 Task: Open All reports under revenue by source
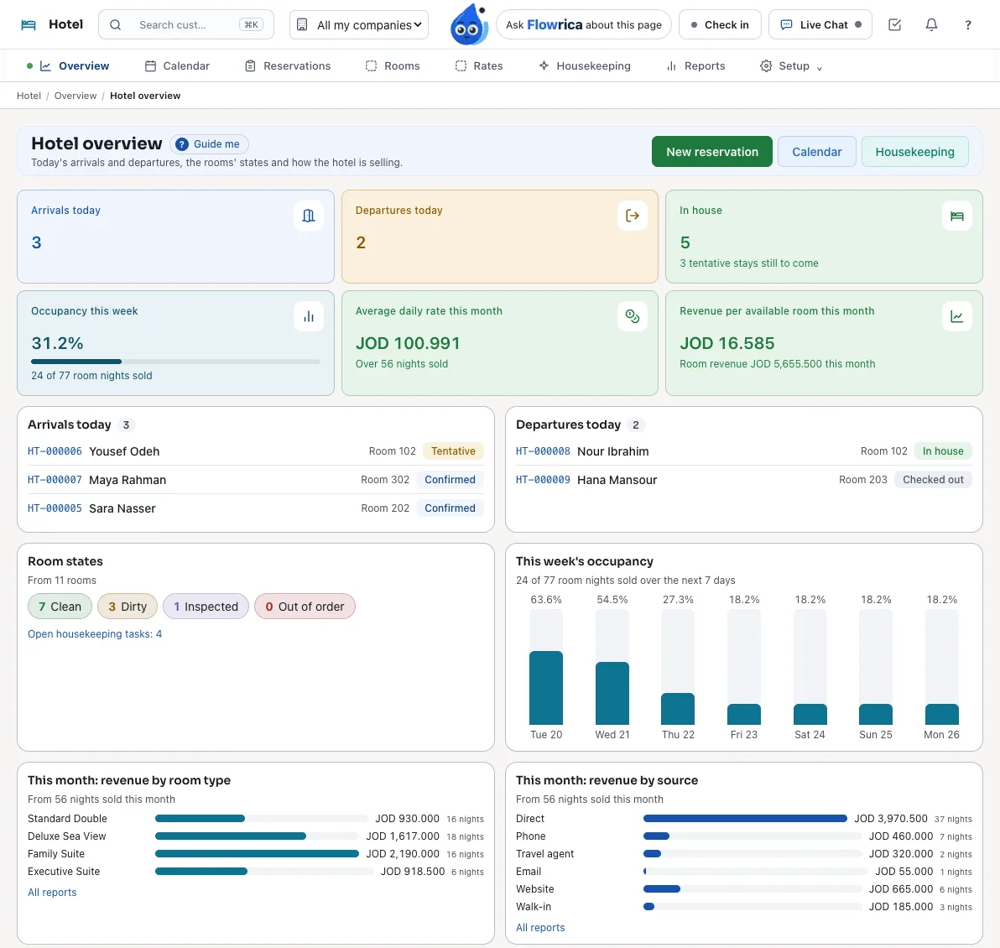pyautogui.click(x=540, y=928)
